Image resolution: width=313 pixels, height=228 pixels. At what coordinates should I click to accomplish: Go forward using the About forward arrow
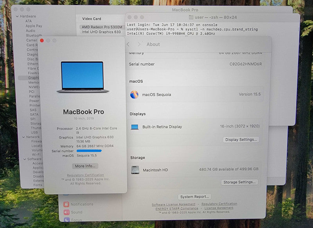(139, 44)
